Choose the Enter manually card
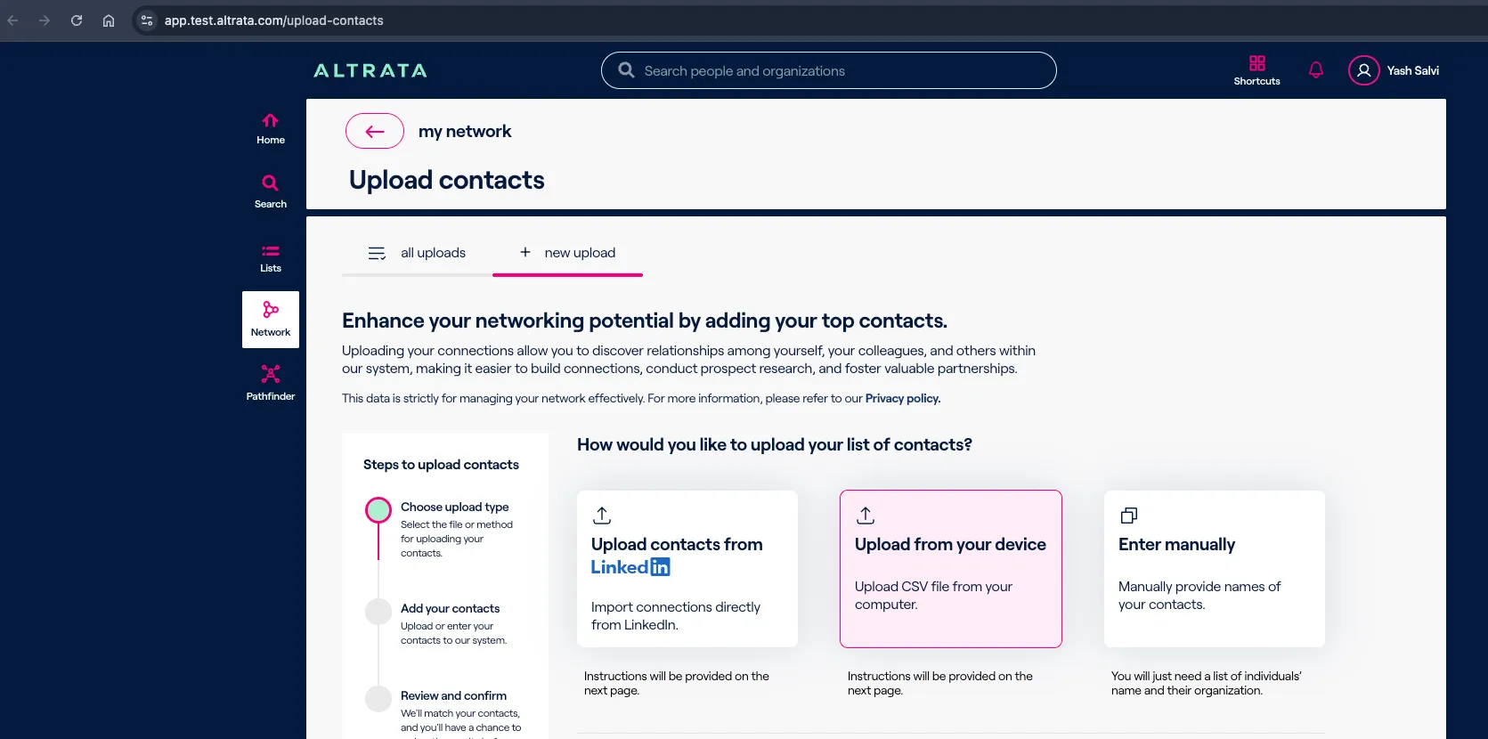 (1215, 569)
